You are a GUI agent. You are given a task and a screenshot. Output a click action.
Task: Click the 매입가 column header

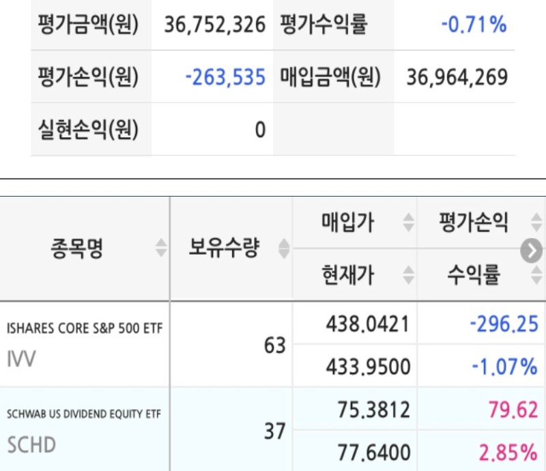tap(347, 223)
